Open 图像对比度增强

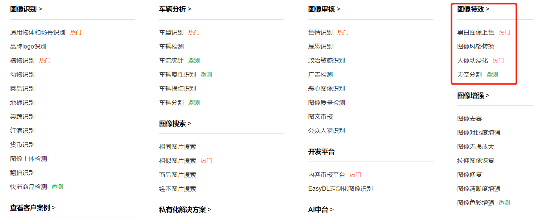(x=479, y=133)
